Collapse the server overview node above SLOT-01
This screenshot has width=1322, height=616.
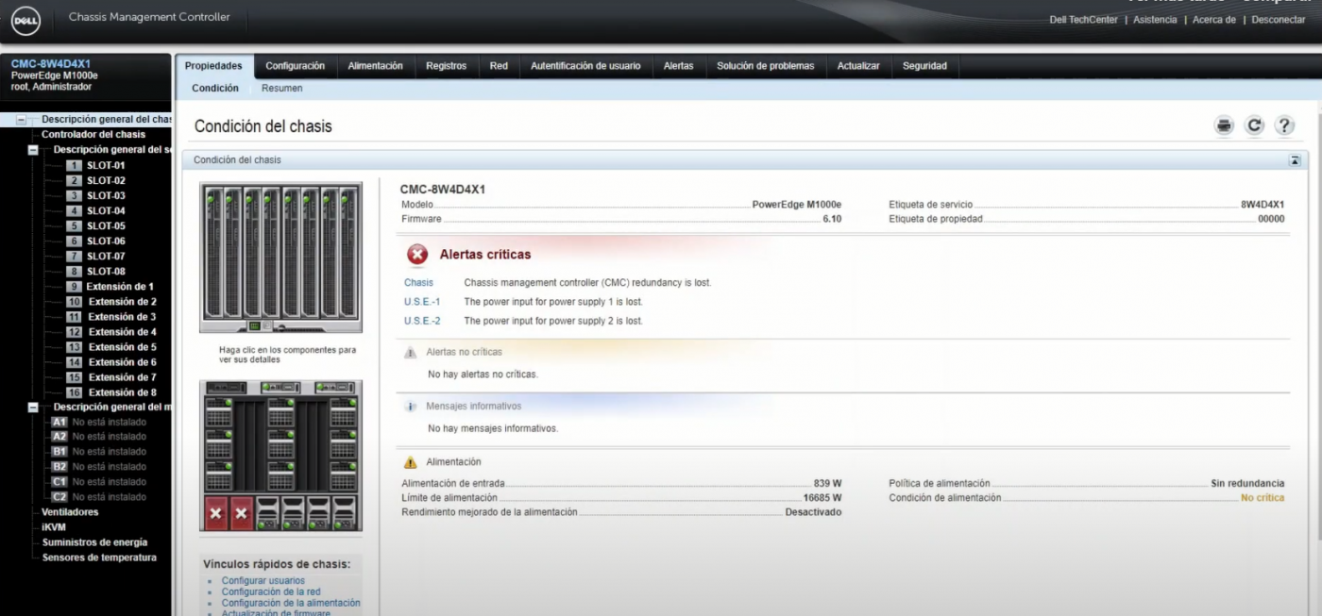[x=33, y=150]
